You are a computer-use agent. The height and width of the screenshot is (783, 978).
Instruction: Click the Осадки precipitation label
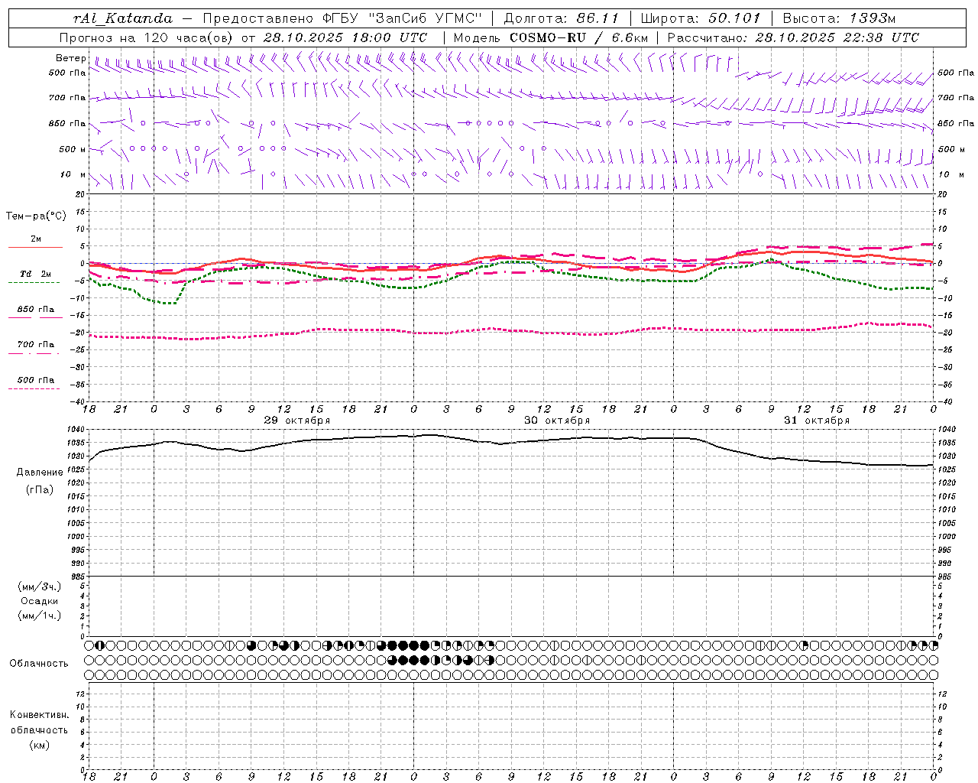40,601
